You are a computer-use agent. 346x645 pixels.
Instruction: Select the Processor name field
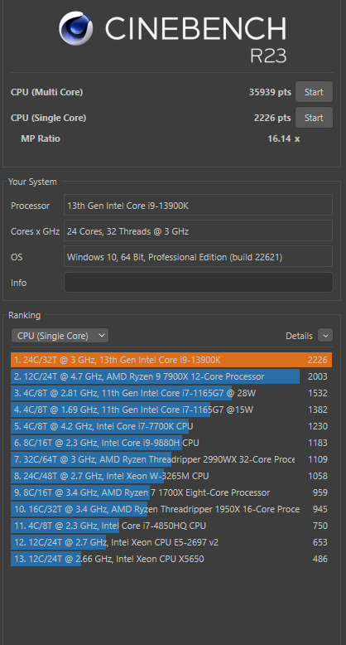[x=198, y=205]
